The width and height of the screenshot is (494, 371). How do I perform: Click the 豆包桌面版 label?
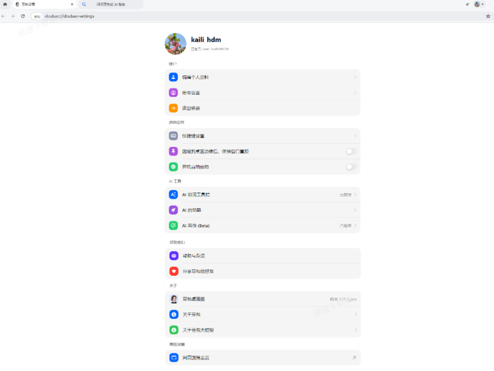click(x=194, y=299)
